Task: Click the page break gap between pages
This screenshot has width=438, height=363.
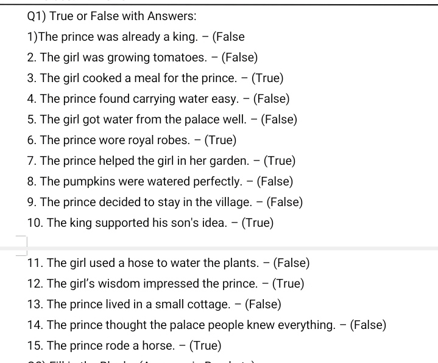Action: (219, 249)
